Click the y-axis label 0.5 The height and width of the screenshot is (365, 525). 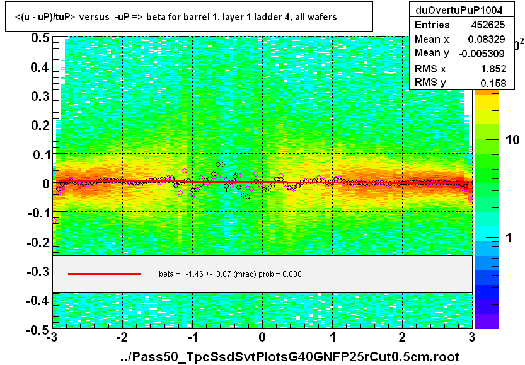[x=40, y=38]
